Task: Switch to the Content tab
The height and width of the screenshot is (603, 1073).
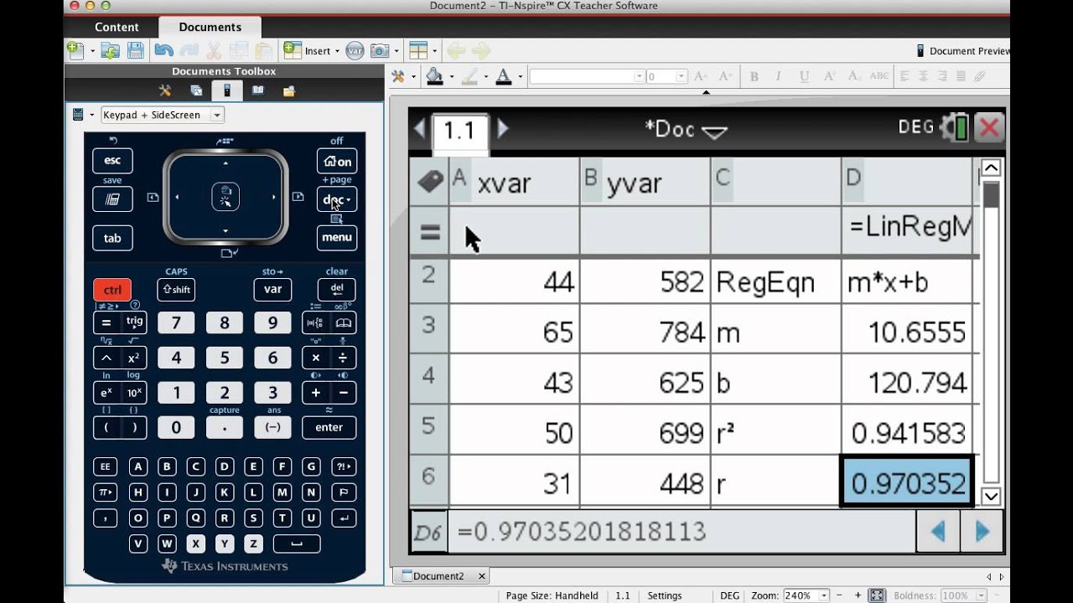Action: [x=117, y=27]
